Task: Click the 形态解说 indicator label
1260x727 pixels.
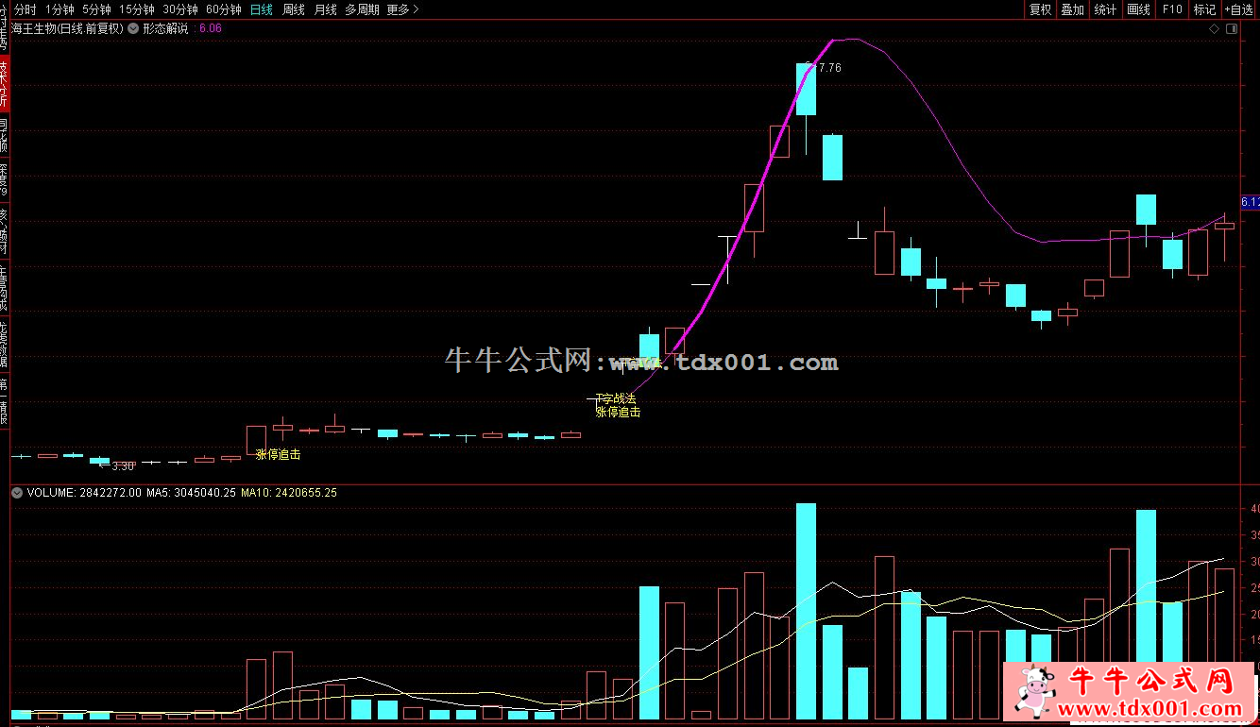Action: coord(166,28)
